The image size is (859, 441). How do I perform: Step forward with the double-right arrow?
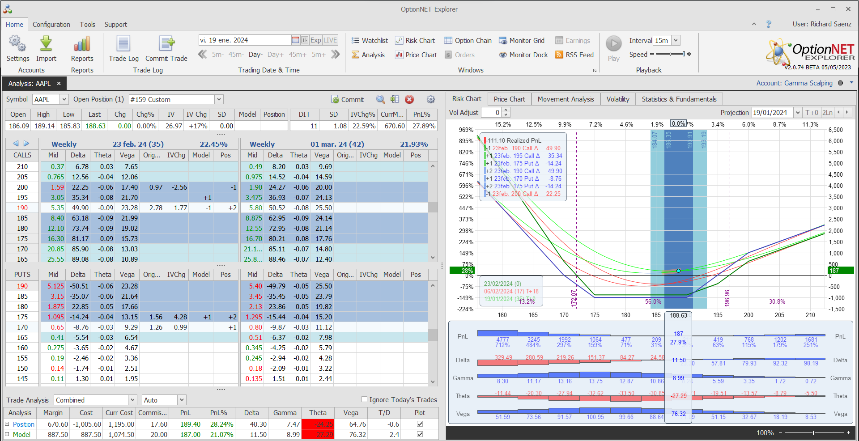pyautogui.click(x=335, y=55)
